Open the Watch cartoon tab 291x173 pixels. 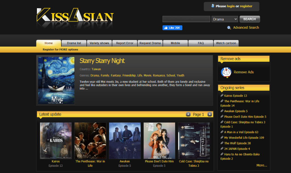(x=226, y=43)
